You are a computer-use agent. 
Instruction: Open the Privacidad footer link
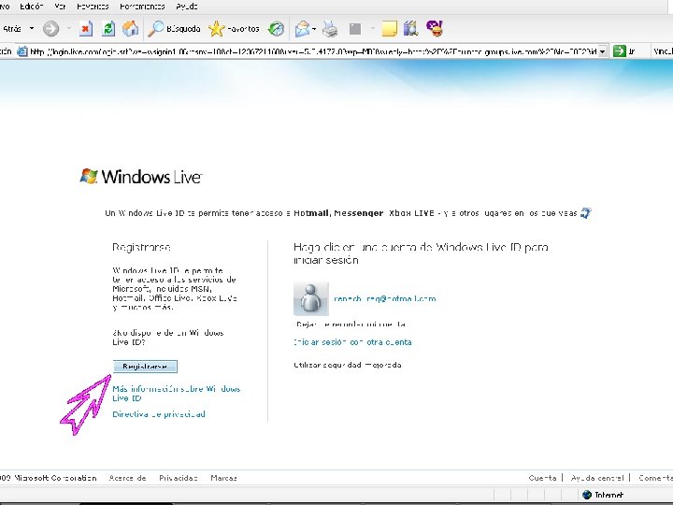(179, 478)
